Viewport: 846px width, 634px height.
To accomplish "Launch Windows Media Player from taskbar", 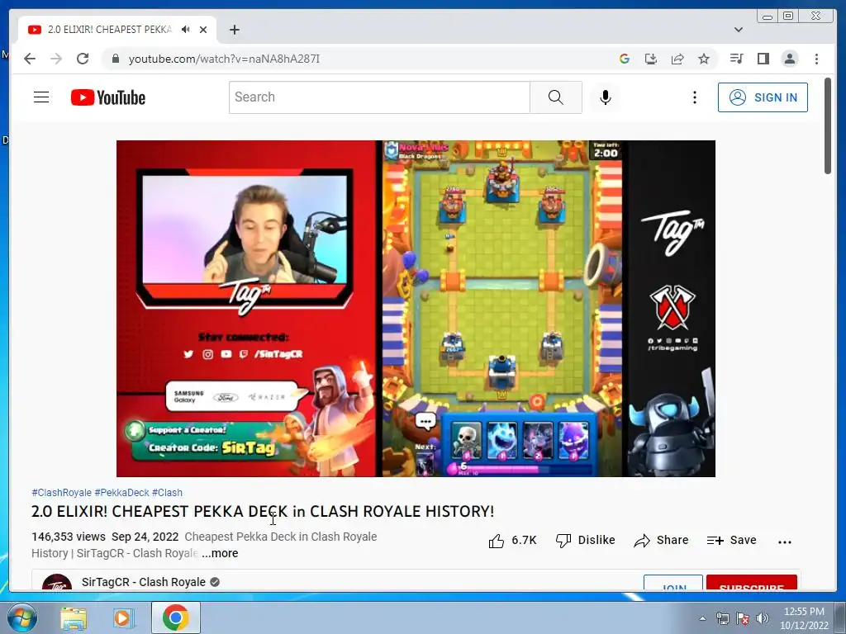I will [124, 618].
